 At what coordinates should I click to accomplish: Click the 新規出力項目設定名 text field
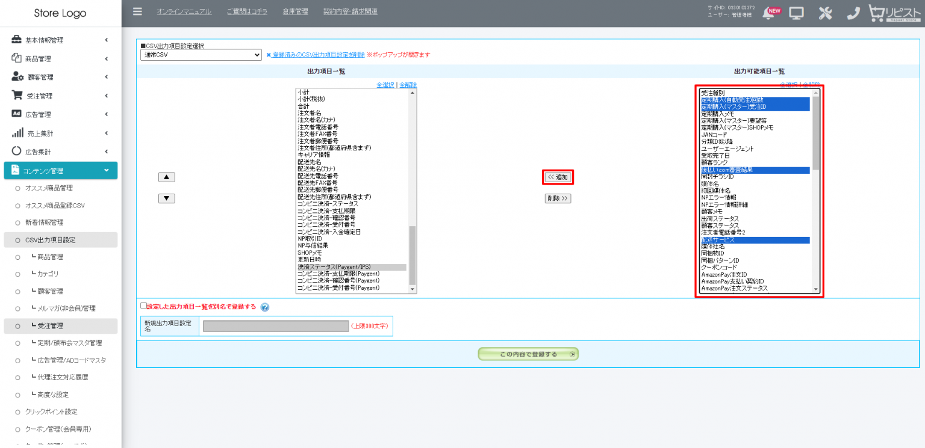tap(276, 326)
